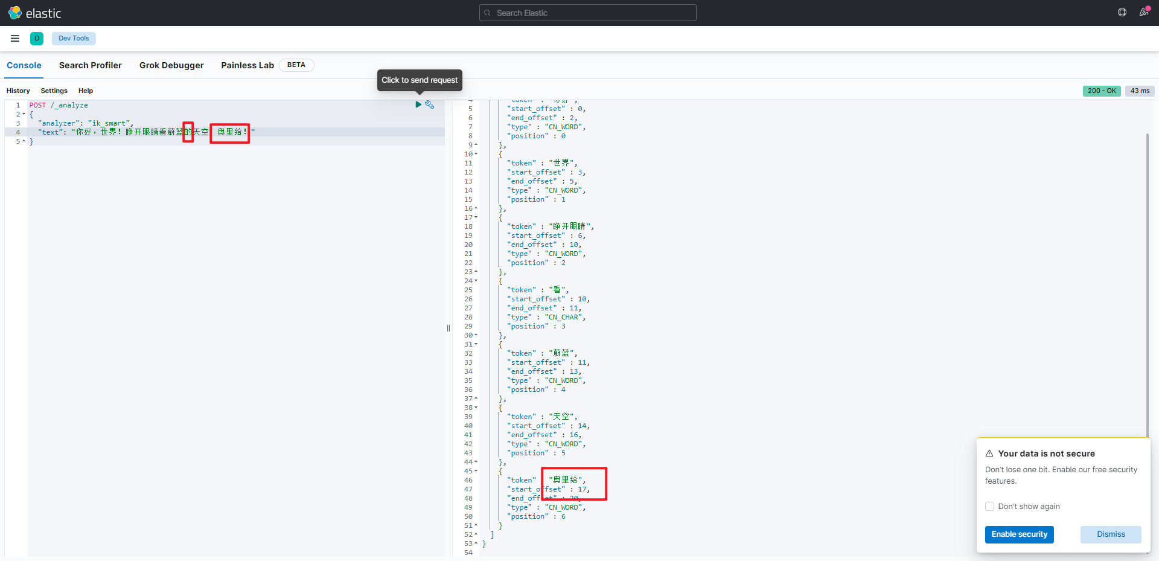
Task: Send request with the play icon
Action: 418,104
